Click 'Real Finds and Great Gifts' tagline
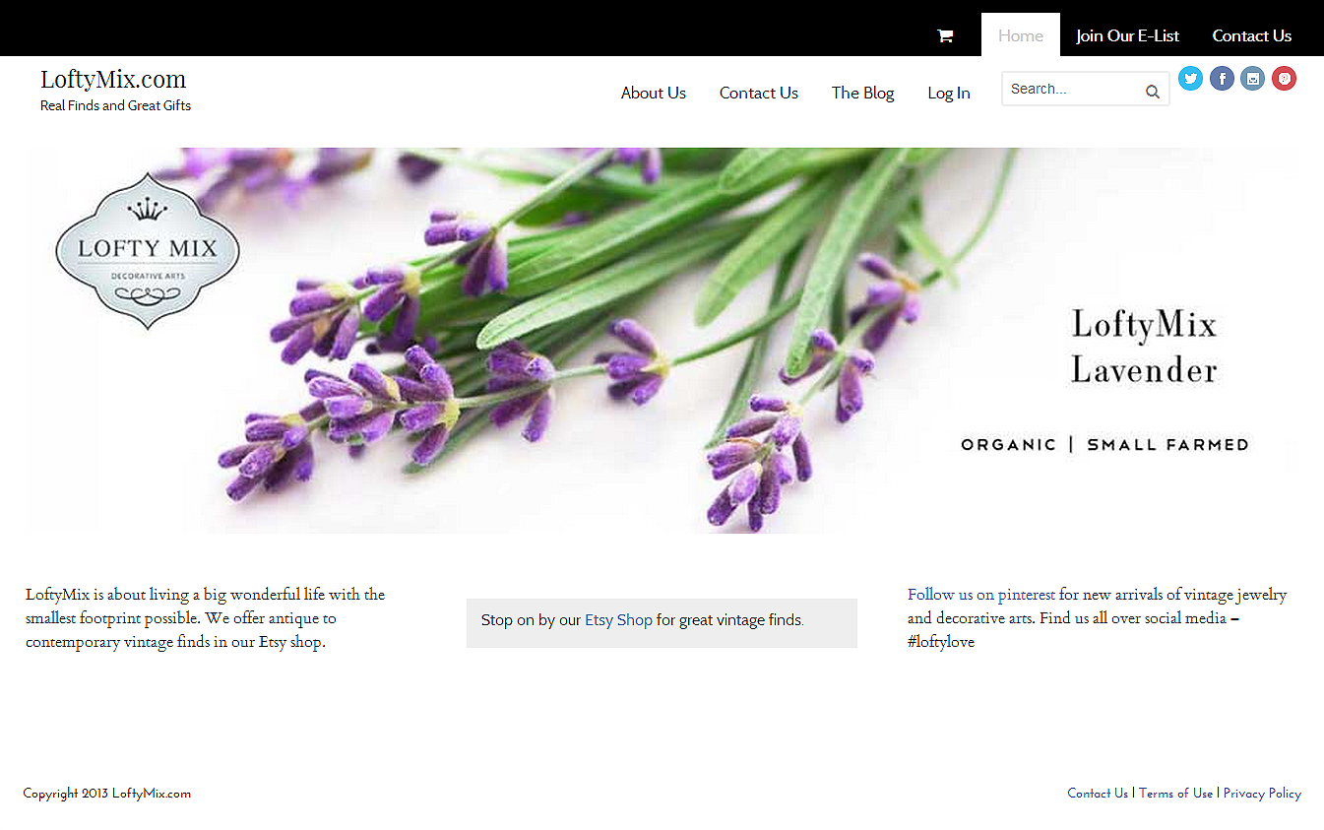Image resolution: width=1324 pixels, height=830 pixels. (116, 105)
